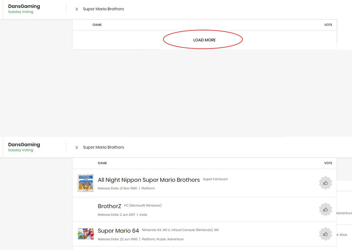Open All Night Nippon cover thumbnail

click(86, 183)
